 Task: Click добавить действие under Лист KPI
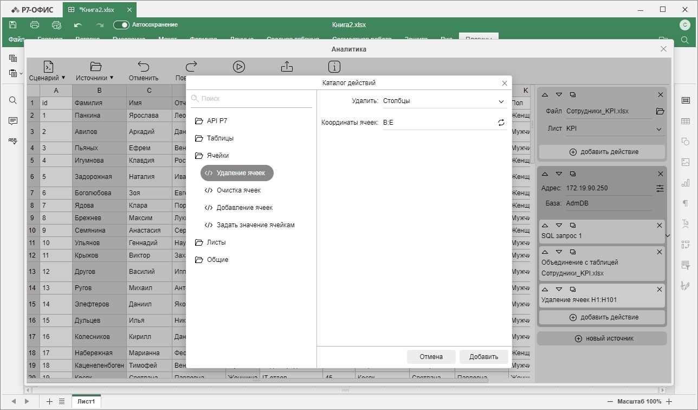tap(602, 152)
